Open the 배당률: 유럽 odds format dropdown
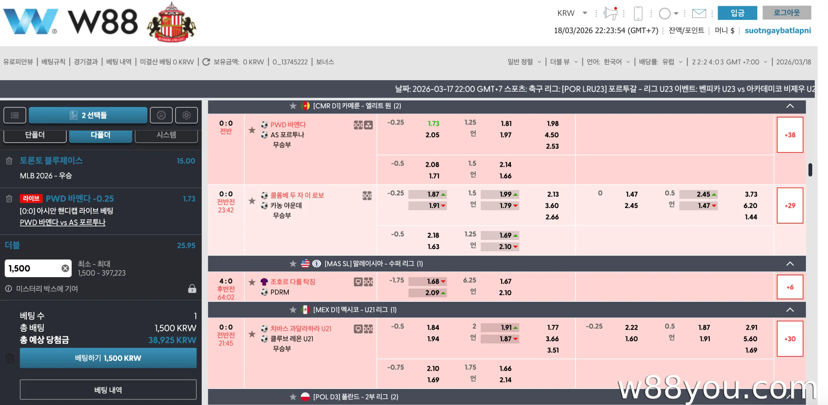 pos(661,62)
